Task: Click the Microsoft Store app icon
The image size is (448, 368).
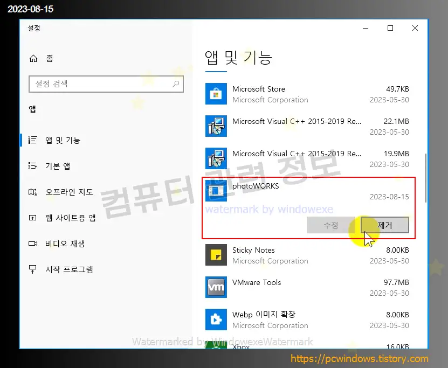Action: point(216,94)
